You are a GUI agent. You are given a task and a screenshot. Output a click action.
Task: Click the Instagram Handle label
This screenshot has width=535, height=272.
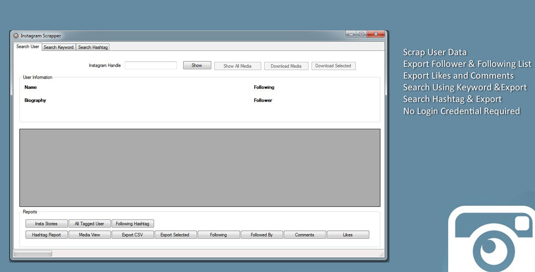105,65
